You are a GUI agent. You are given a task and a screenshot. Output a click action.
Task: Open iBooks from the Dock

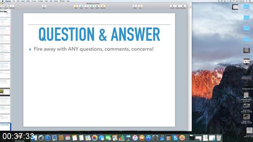click(x=142, y=138)
